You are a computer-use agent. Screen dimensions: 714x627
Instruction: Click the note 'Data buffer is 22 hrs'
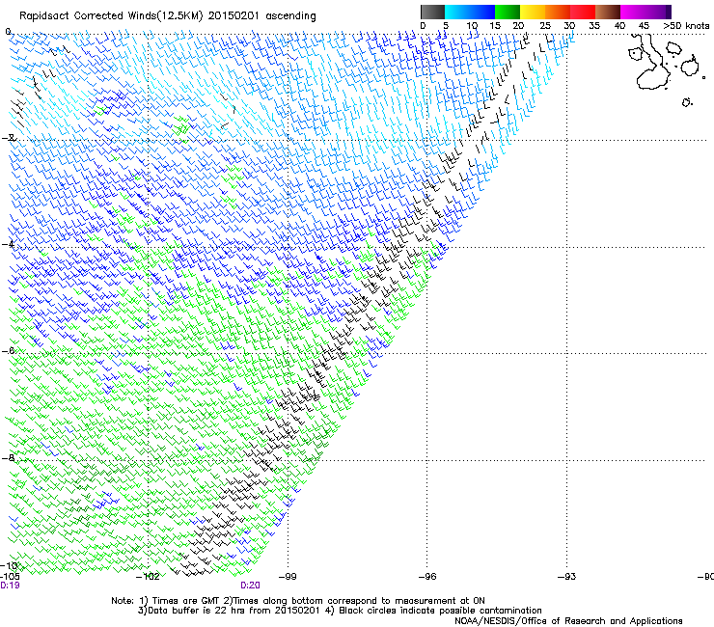coord(197,611)
